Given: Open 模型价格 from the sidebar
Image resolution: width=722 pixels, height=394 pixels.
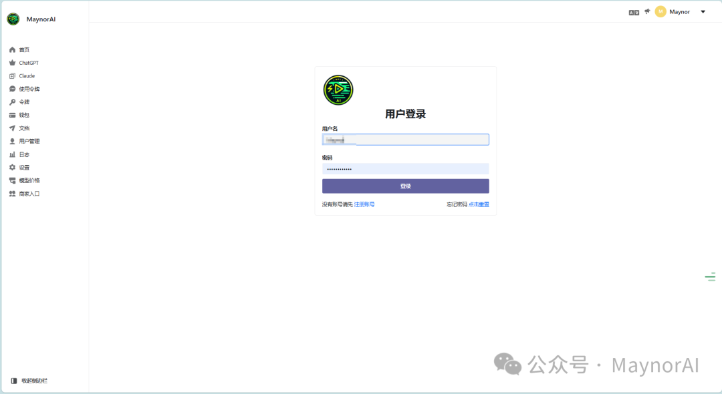Looking at the screenshot, I should (x=29, y=180).
